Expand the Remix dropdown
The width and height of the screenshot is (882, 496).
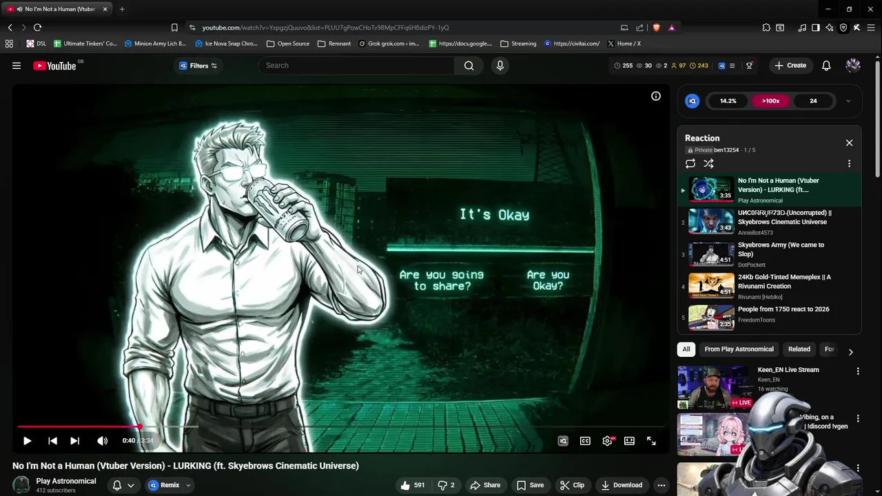pos(188,485)
